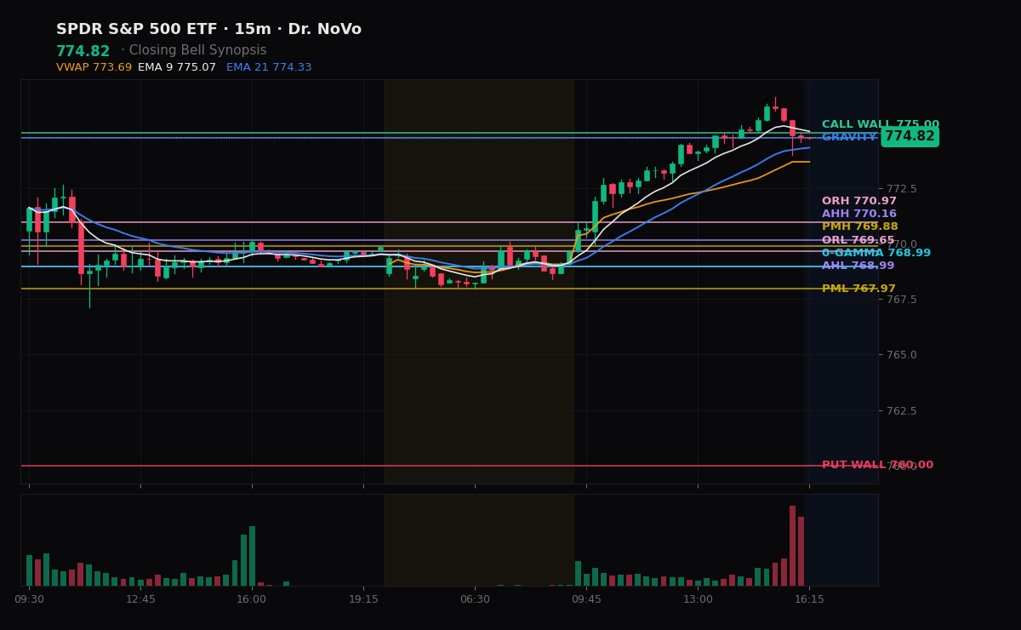Click the 772.5 price axis label

[901, 189]
